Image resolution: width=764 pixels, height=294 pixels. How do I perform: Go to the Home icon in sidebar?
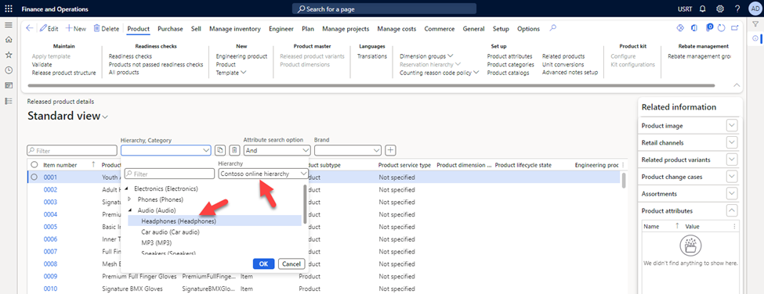coord(9,39)
